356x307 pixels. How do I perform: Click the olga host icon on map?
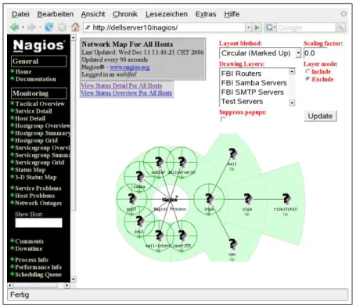[247, 199]
